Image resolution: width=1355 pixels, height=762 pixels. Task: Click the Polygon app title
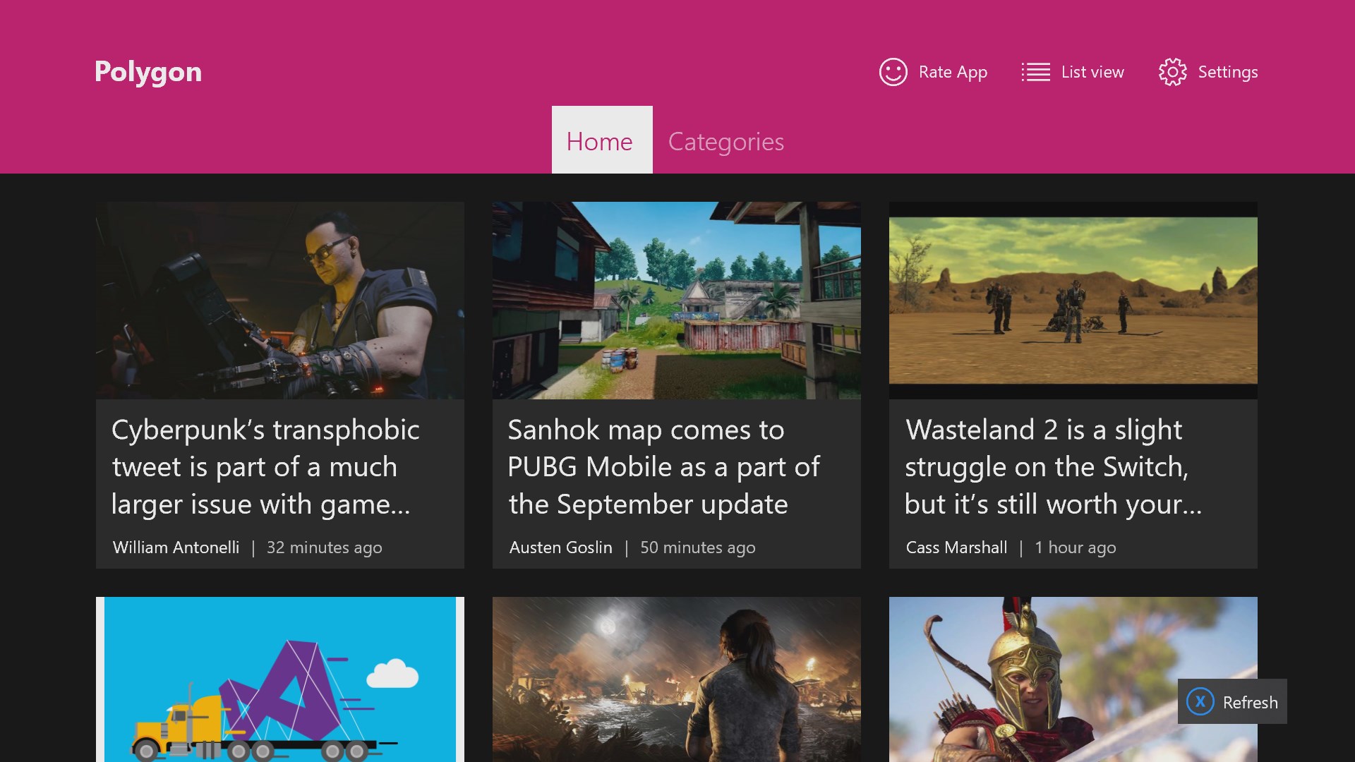(x=148, y=72)
